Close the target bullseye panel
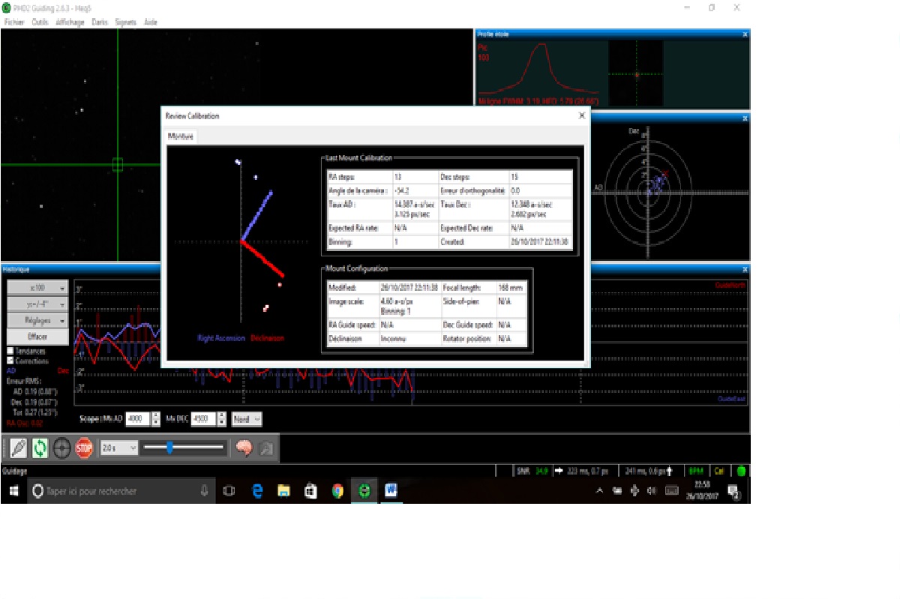900x599 pixels. click(x=745, y=118)
